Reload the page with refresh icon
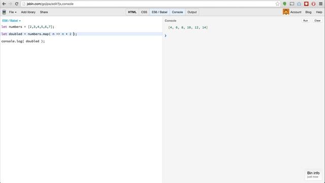The image size is (325, 183). 17,4
